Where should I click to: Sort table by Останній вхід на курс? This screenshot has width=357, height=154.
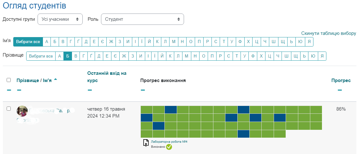click(107, 77)
